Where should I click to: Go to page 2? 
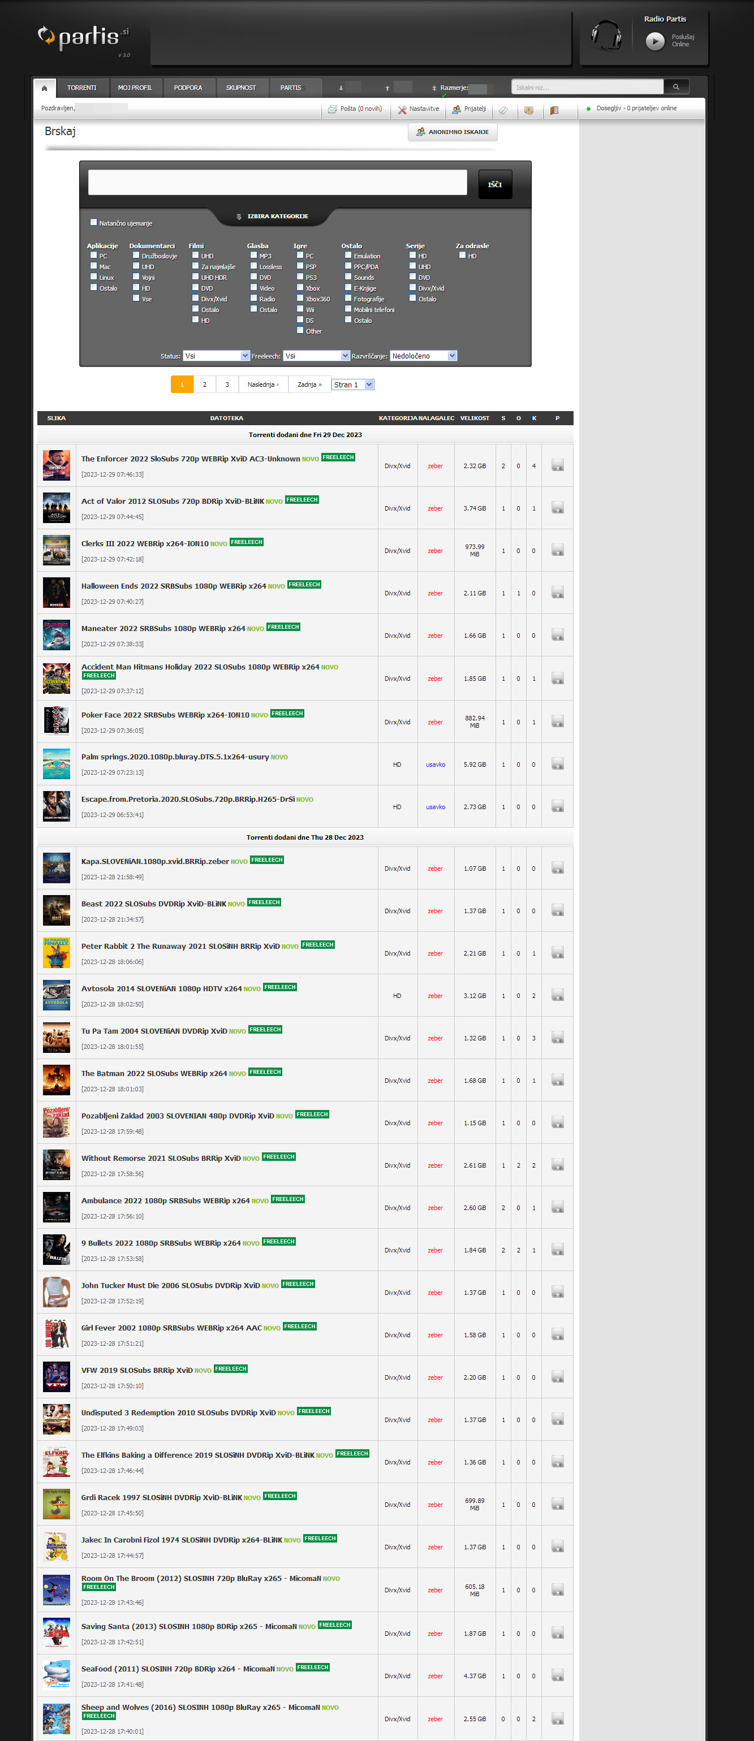click(205, 385)
